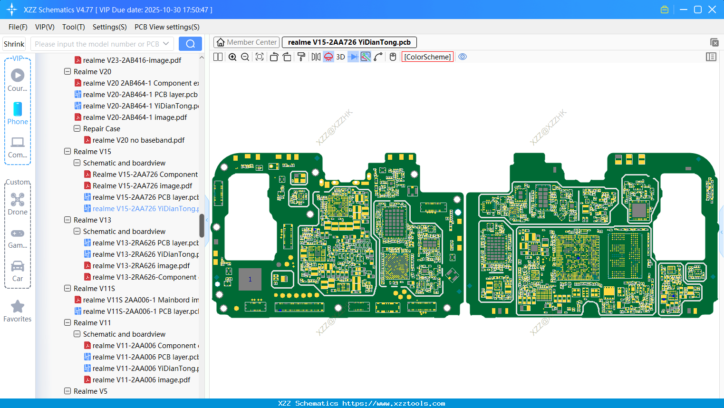Open the PCB View settings(S) menu
The image size is (724, 408).
click(x=167, y=27)
